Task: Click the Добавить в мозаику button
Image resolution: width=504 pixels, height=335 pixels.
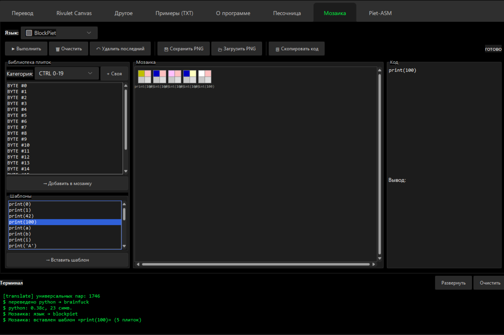Action: pos(67,184)
